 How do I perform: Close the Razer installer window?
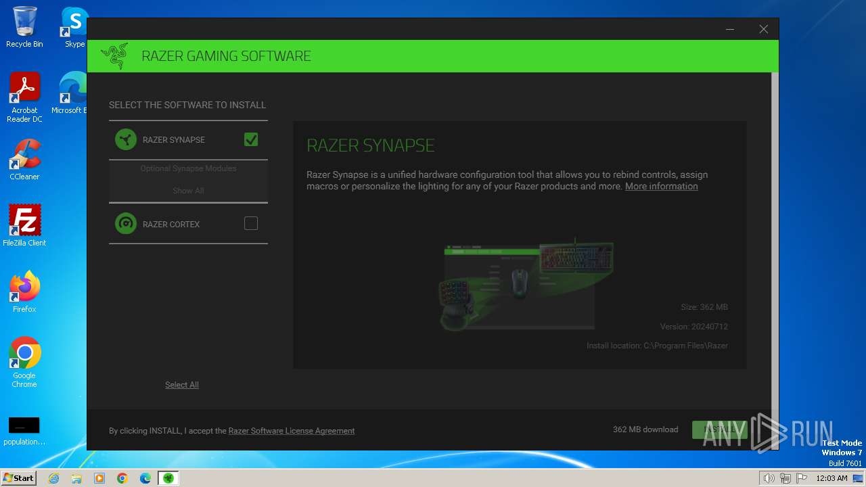tap(763, 29)
